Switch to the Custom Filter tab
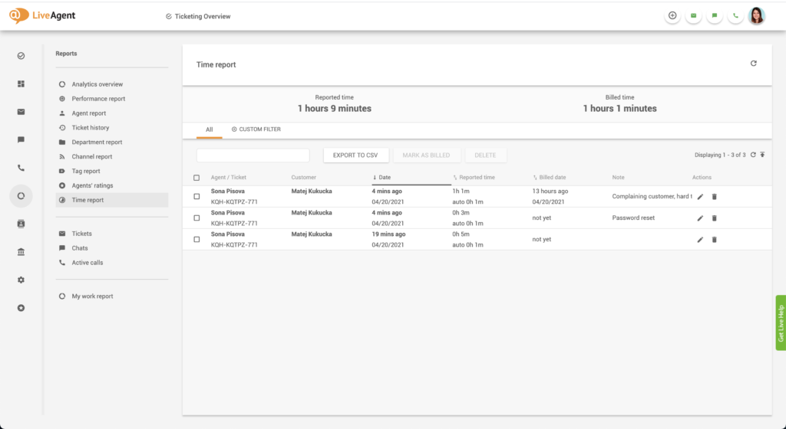Image resolution: width=786 pixels, height=429 pixels. click(x=256, y=129)
